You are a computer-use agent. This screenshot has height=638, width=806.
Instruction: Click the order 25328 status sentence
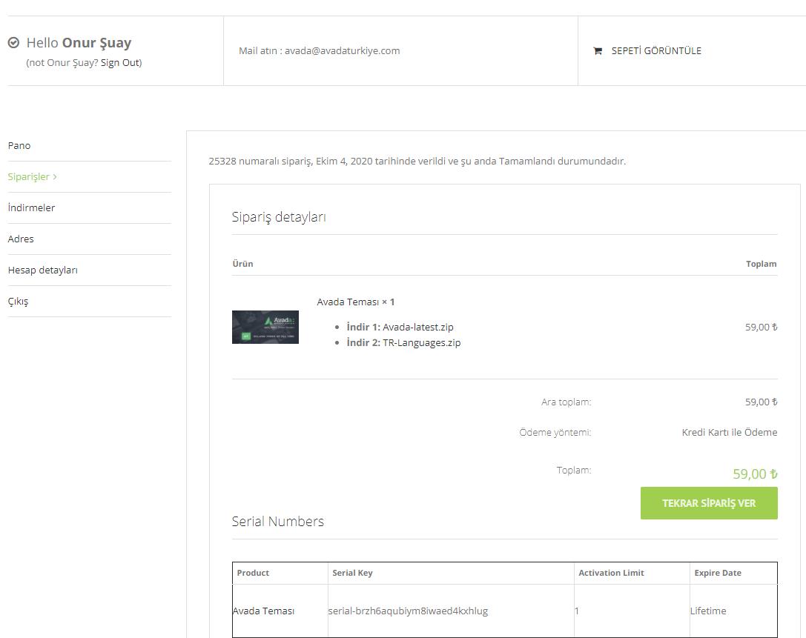417,162
